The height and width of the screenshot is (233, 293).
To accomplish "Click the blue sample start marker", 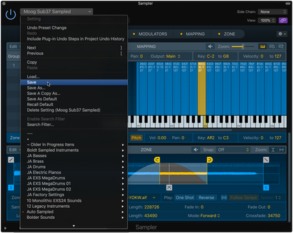I will click(x=11, y=188).
